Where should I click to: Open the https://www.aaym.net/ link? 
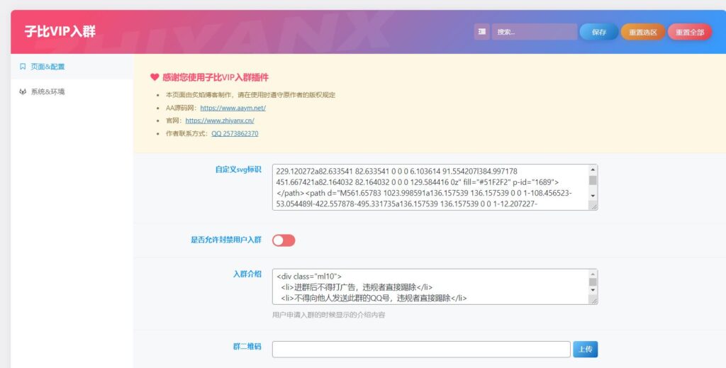[233, 108]
